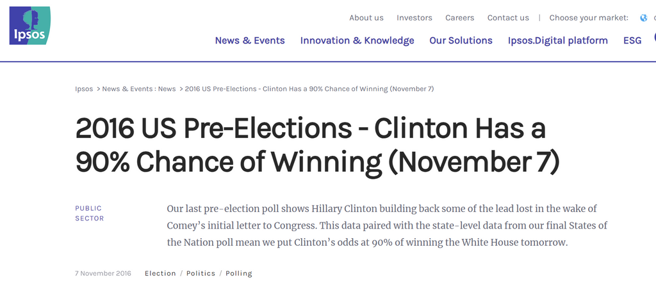656x288 pixels.
Task: Go to Ipsos.Digital platform
Action: point(558,40)
